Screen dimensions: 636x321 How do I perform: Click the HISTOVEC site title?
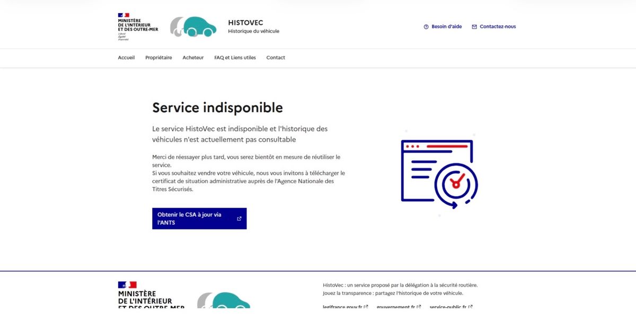point(245,23)
